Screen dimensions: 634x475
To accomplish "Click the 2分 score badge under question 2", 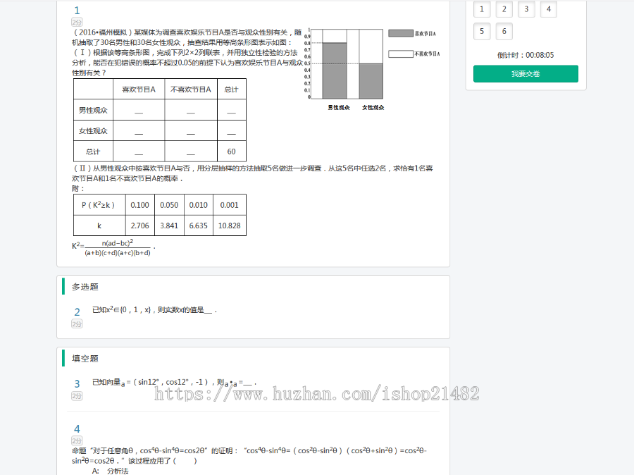I will pos(77,323).
